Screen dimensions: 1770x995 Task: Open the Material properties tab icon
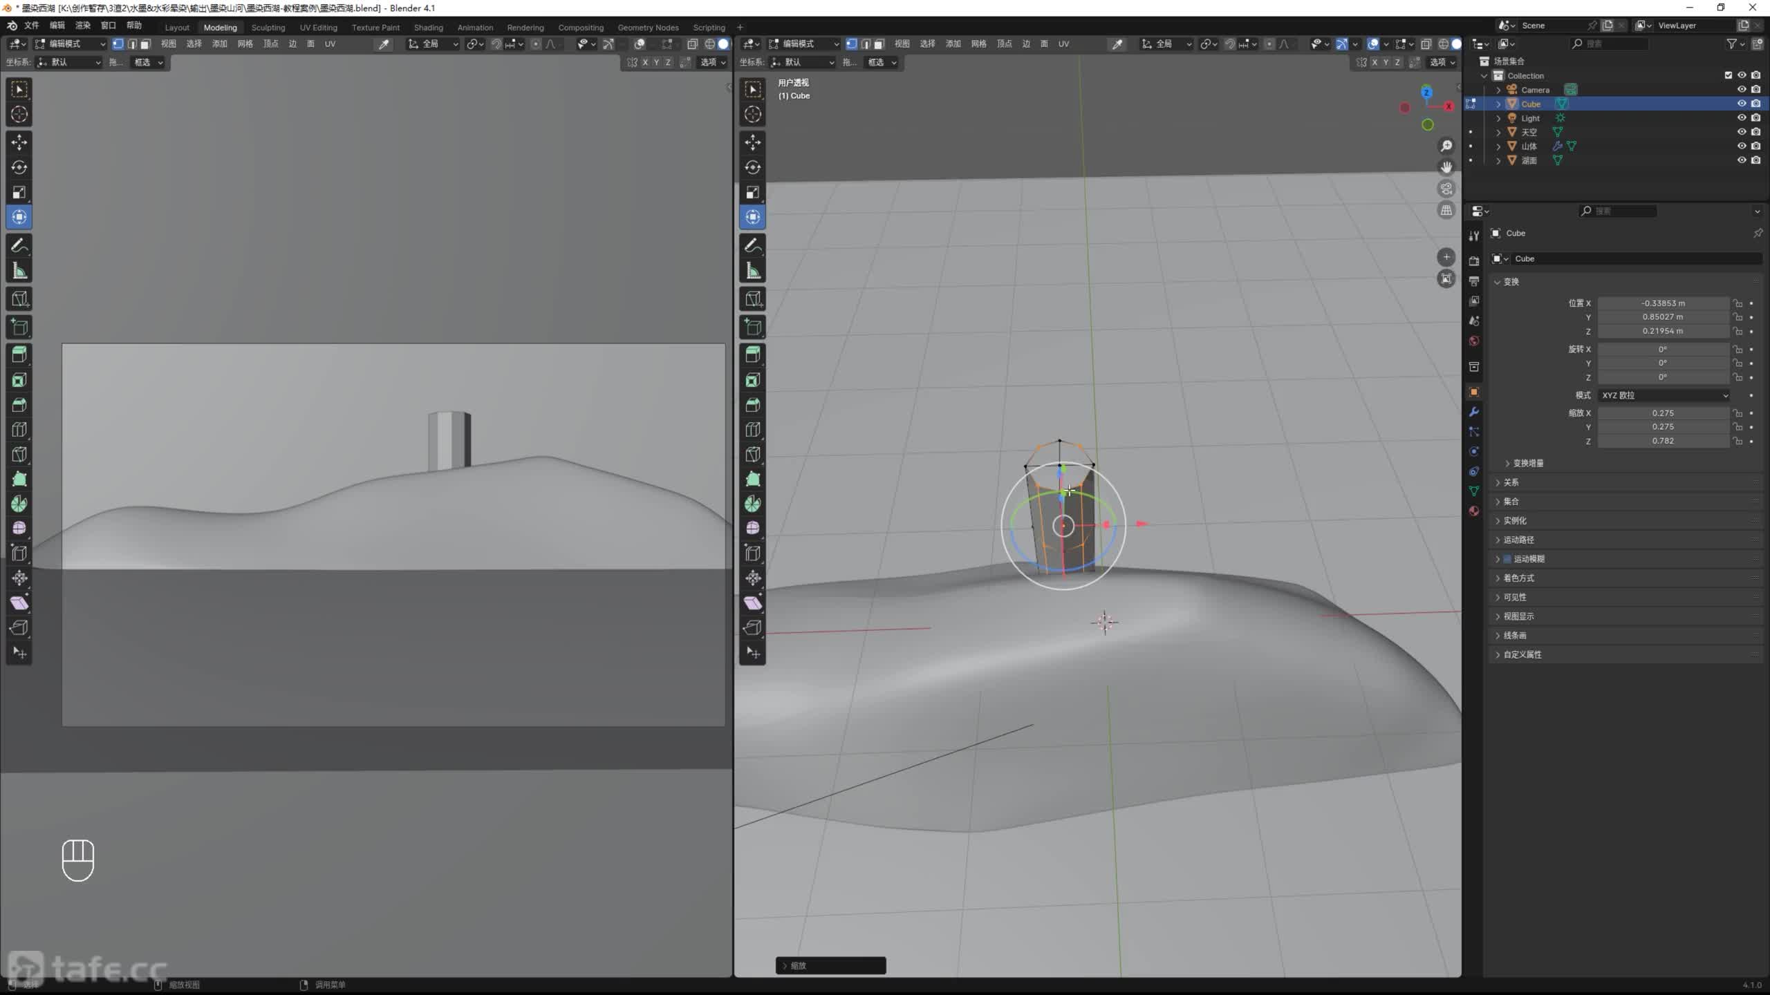(x=1474, y=511)
